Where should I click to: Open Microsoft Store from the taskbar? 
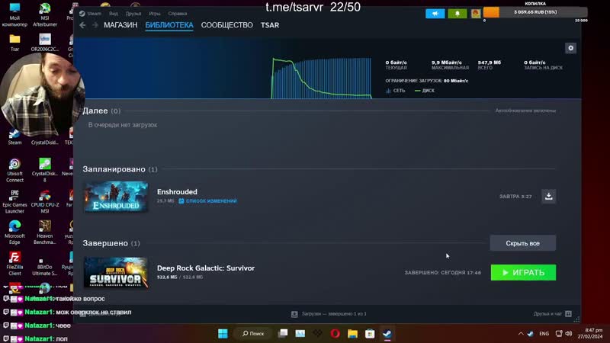pos(370,333)
